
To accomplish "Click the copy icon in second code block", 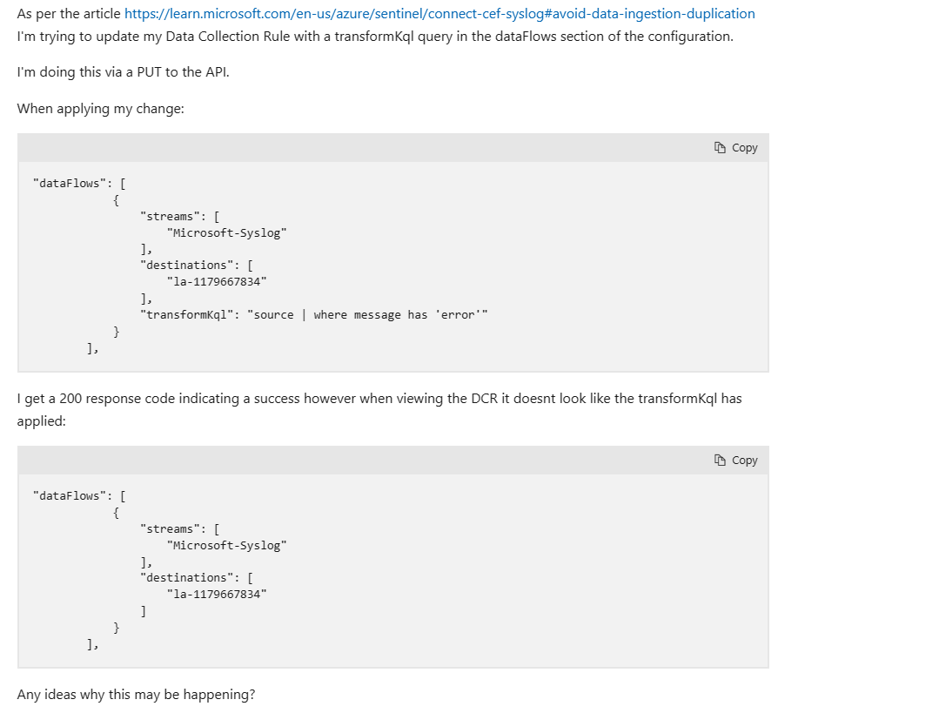I will pos(720,461).
